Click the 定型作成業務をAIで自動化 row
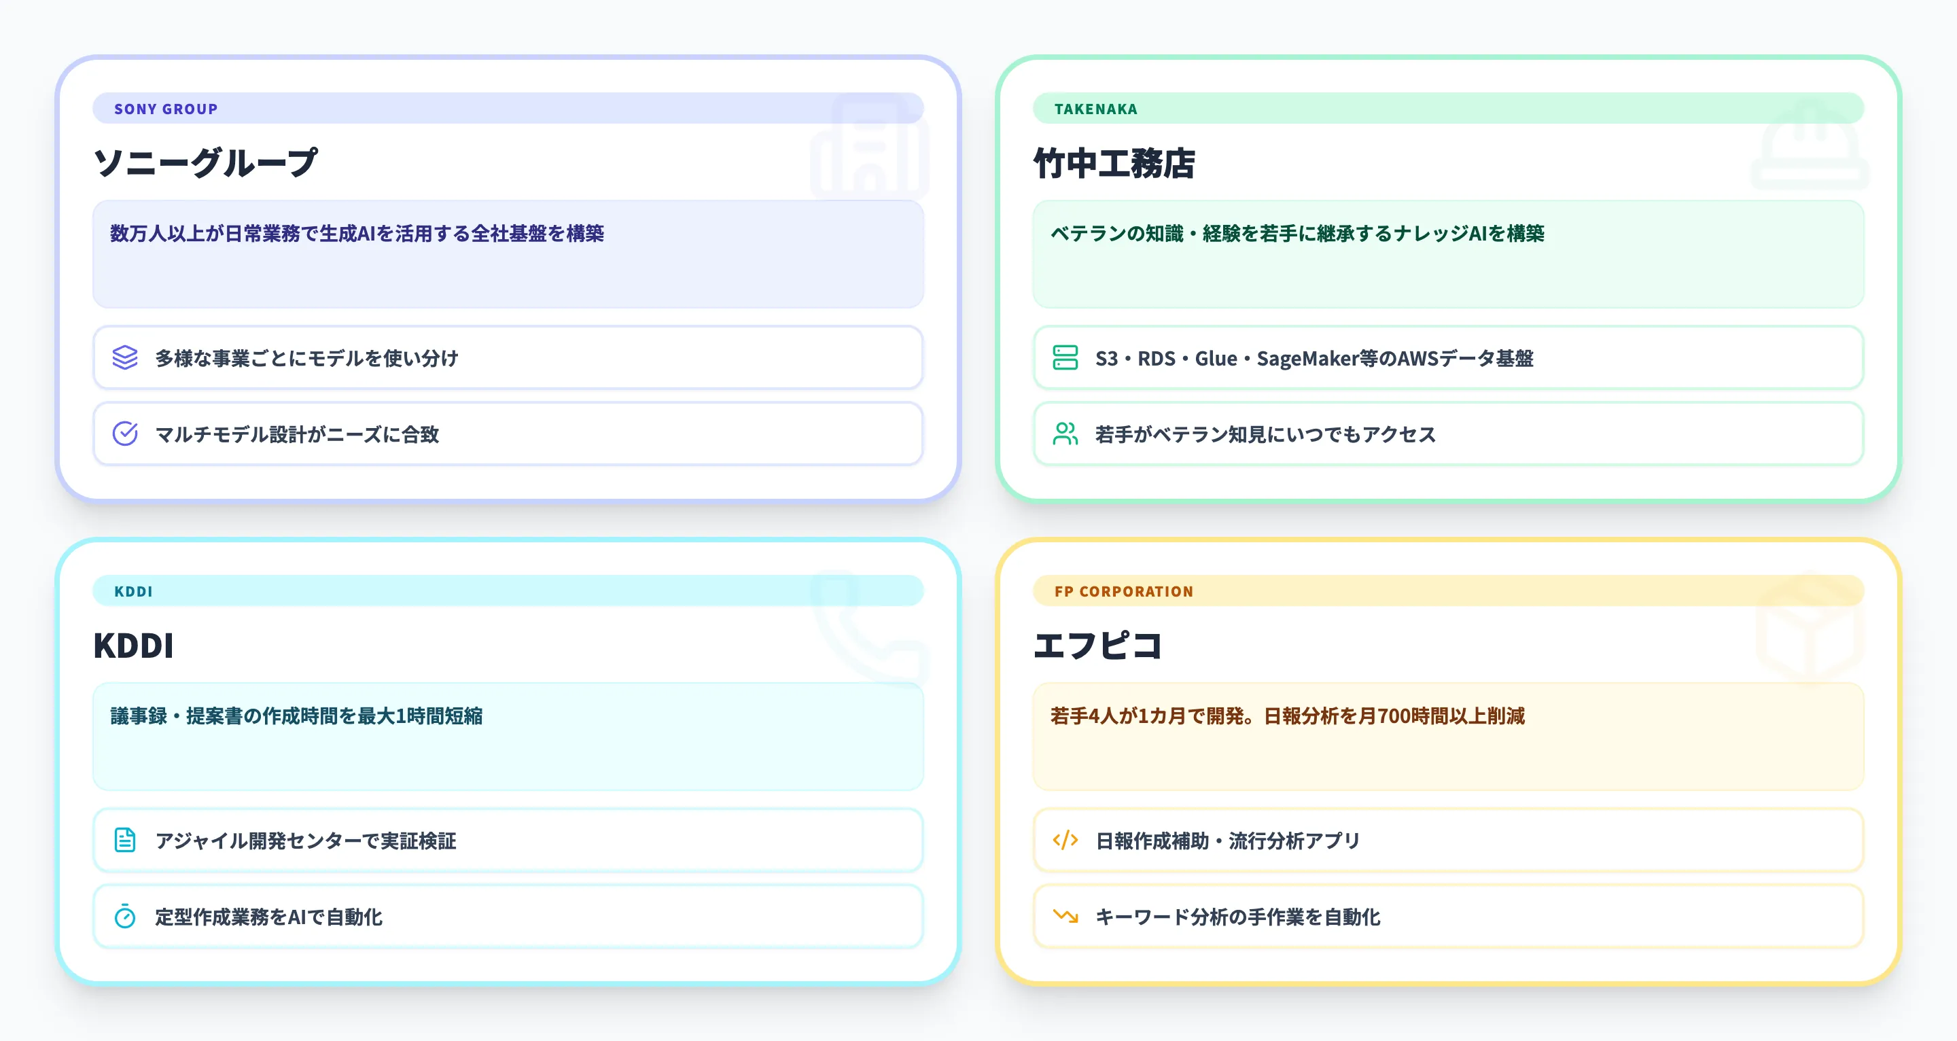1957x1041 pixels. tap(508, 915)
